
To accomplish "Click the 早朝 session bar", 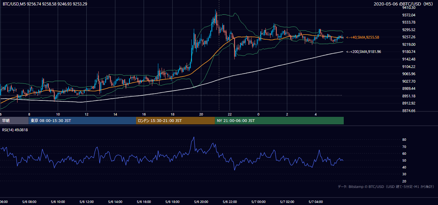I will [x=14, y=121].
